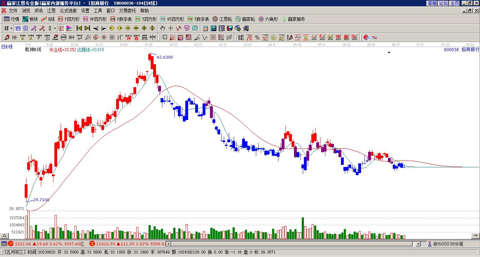Select the crosshair cursor tool
Screen dimensions: 480x257
click(170, 28)
